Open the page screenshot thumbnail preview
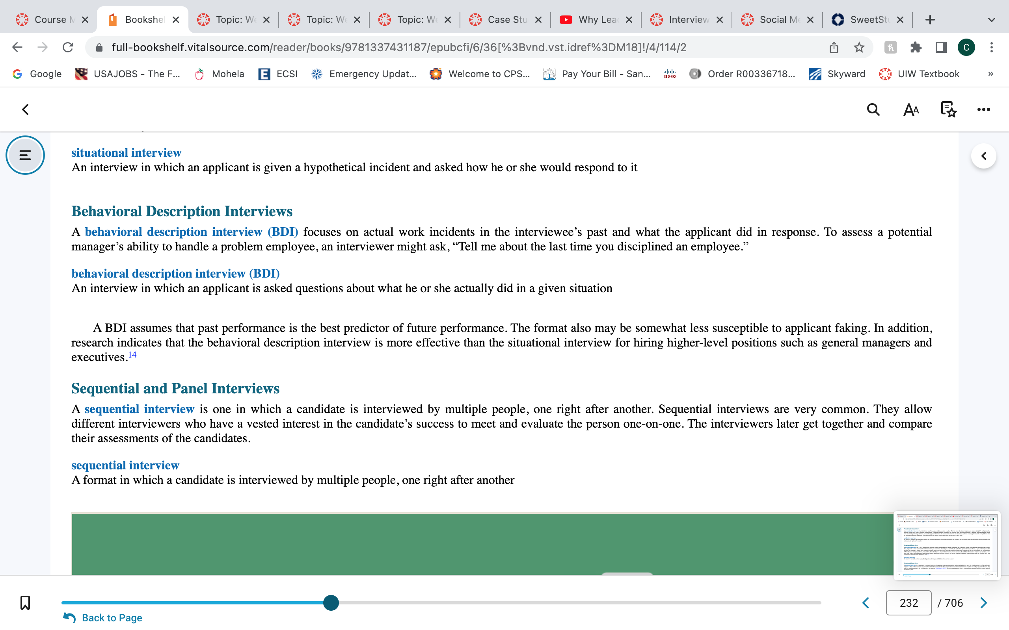Screen dimensions: 1009x630 click(x=946, y=545)
